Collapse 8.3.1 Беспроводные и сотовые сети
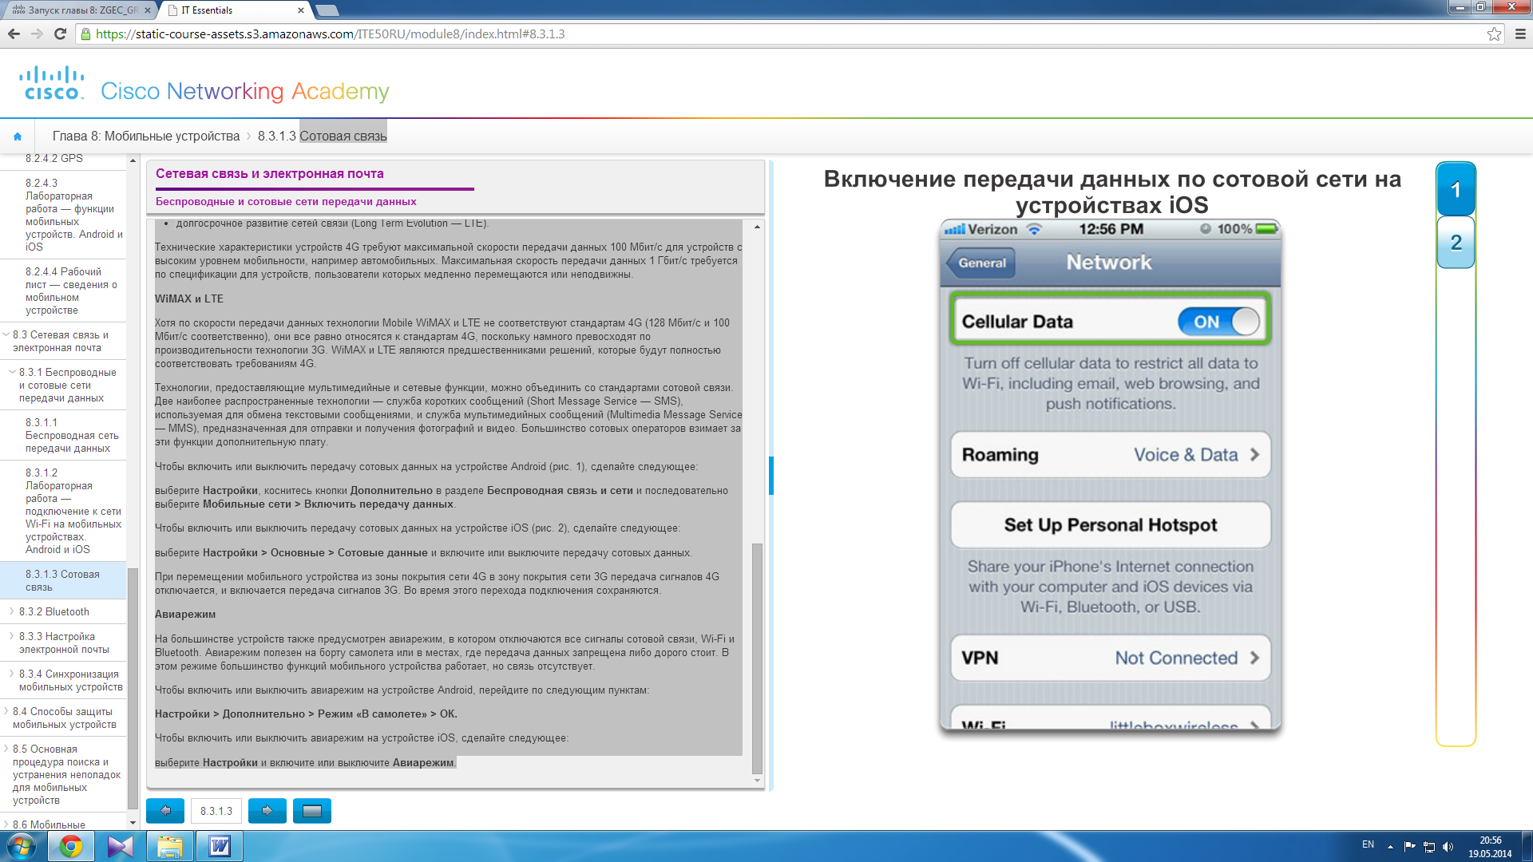Viewport: 1533px width, 862px height. click(12, 373)
